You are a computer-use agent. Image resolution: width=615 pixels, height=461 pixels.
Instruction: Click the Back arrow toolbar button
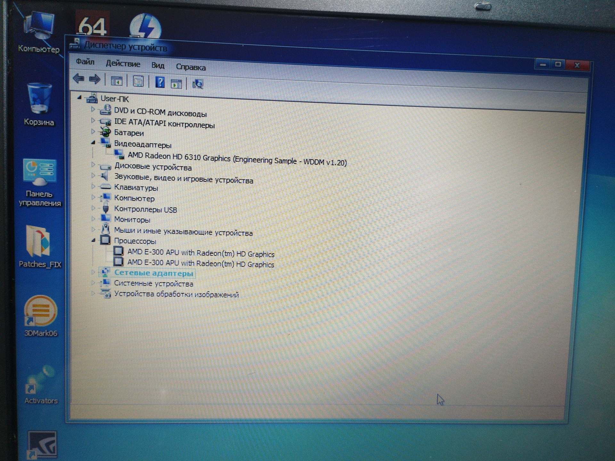[78, 78]
